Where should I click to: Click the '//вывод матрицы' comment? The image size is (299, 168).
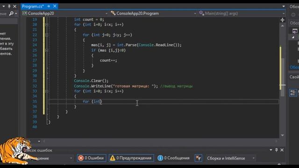point(177,86)
